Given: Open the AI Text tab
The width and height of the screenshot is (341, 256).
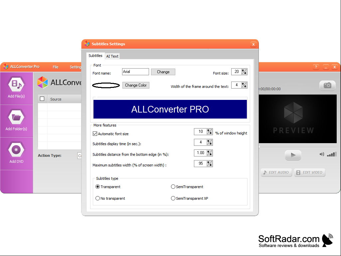Looking at the screenshot, I should pyautogui.click(x=112, y=56).
